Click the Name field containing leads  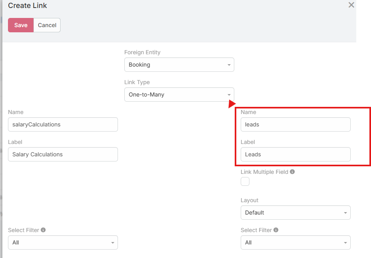pos(295,124)
